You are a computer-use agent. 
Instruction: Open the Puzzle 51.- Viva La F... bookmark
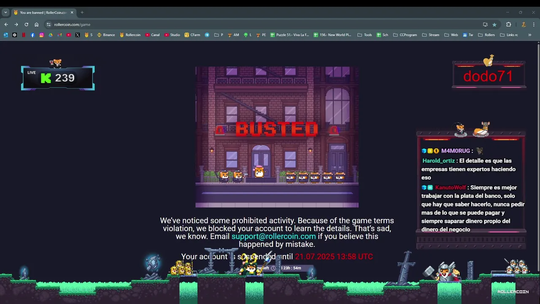click(290, 35)
